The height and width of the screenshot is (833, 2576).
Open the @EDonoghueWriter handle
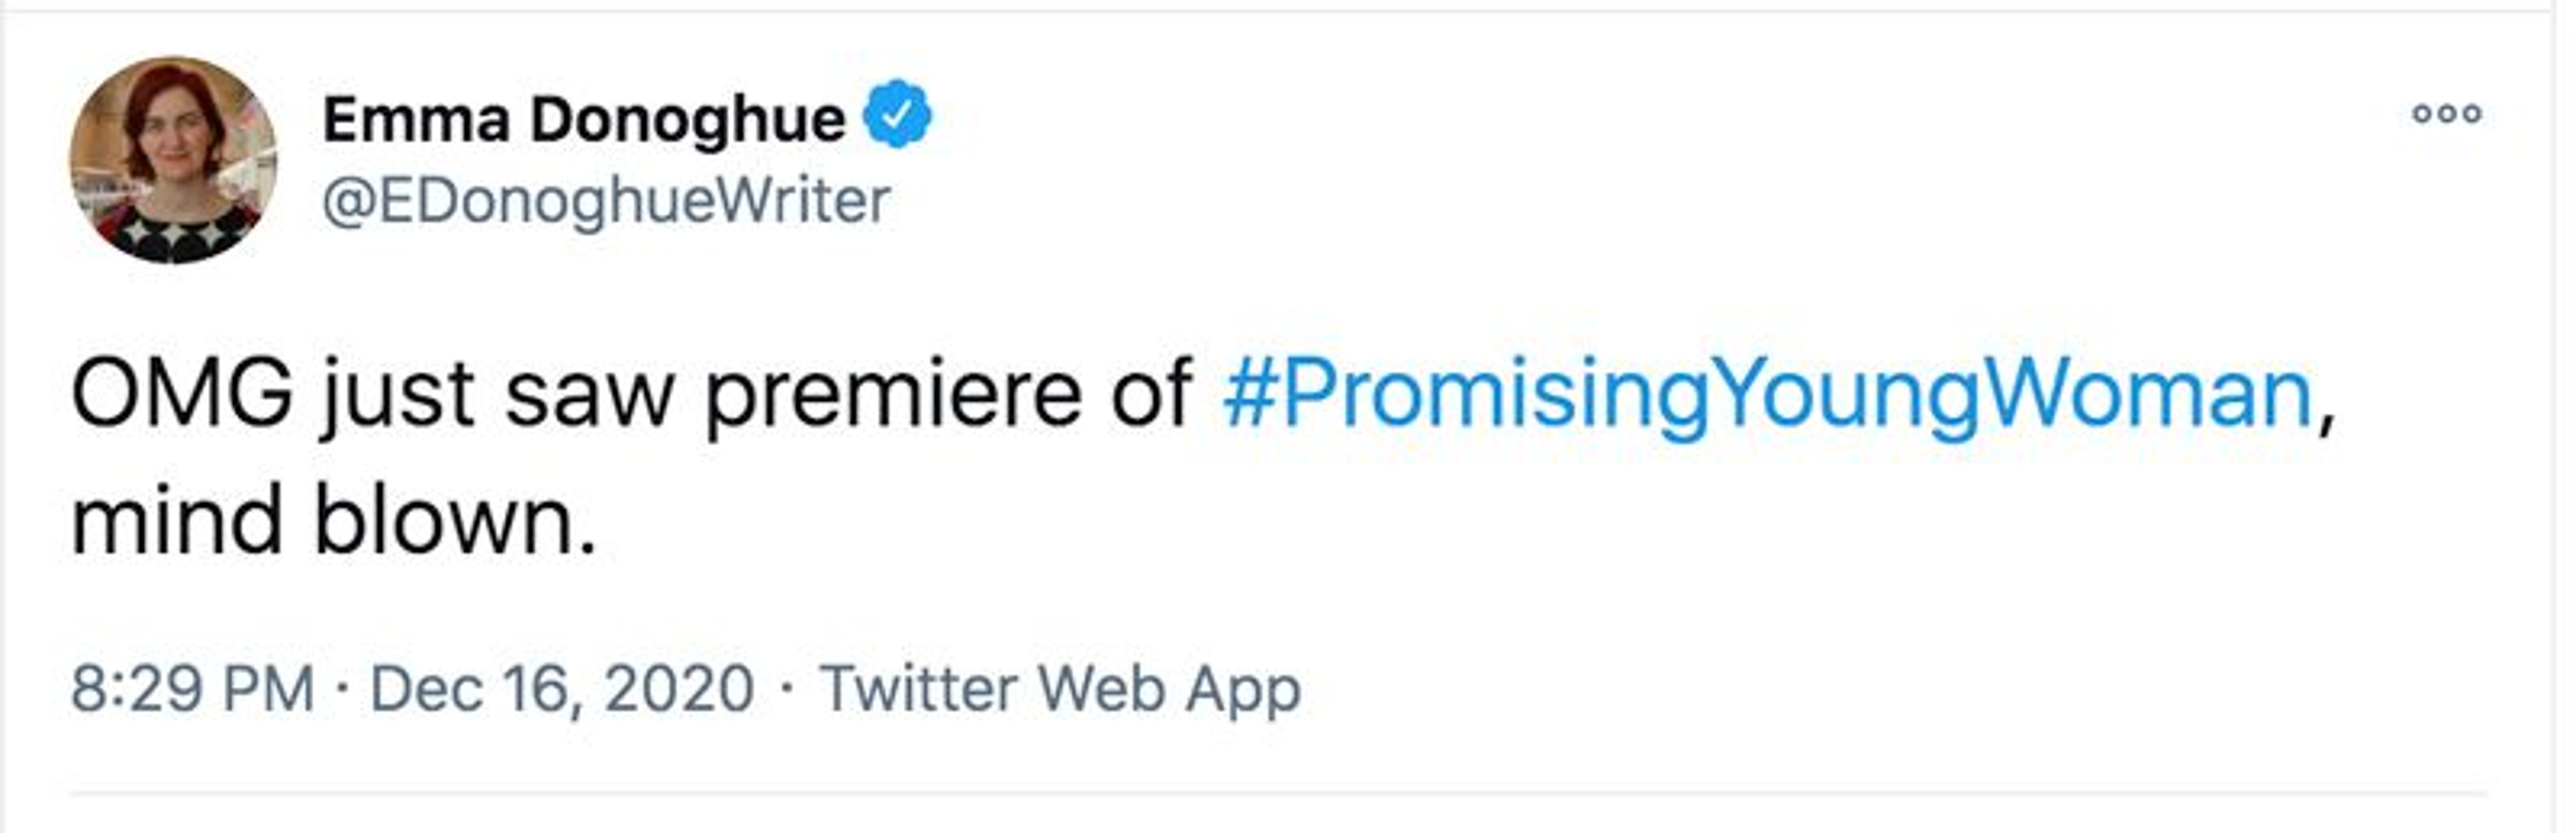[605, 201]
